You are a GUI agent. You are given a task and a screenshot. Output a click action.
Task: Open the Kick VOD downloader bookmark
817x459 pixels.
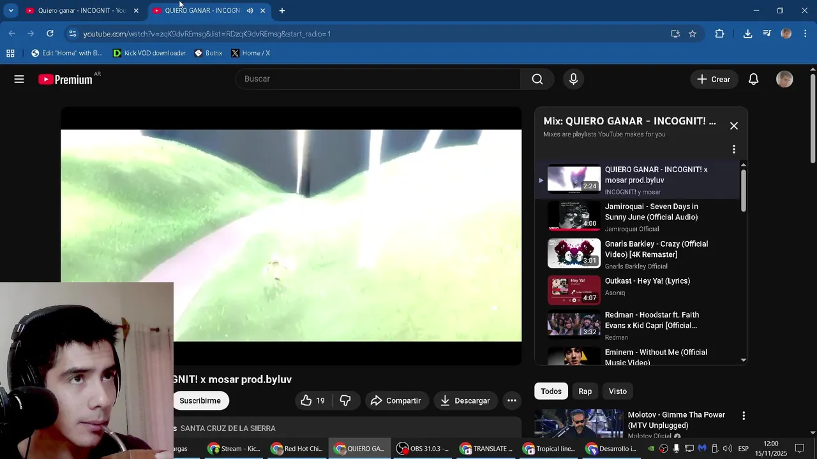point(149,53)
